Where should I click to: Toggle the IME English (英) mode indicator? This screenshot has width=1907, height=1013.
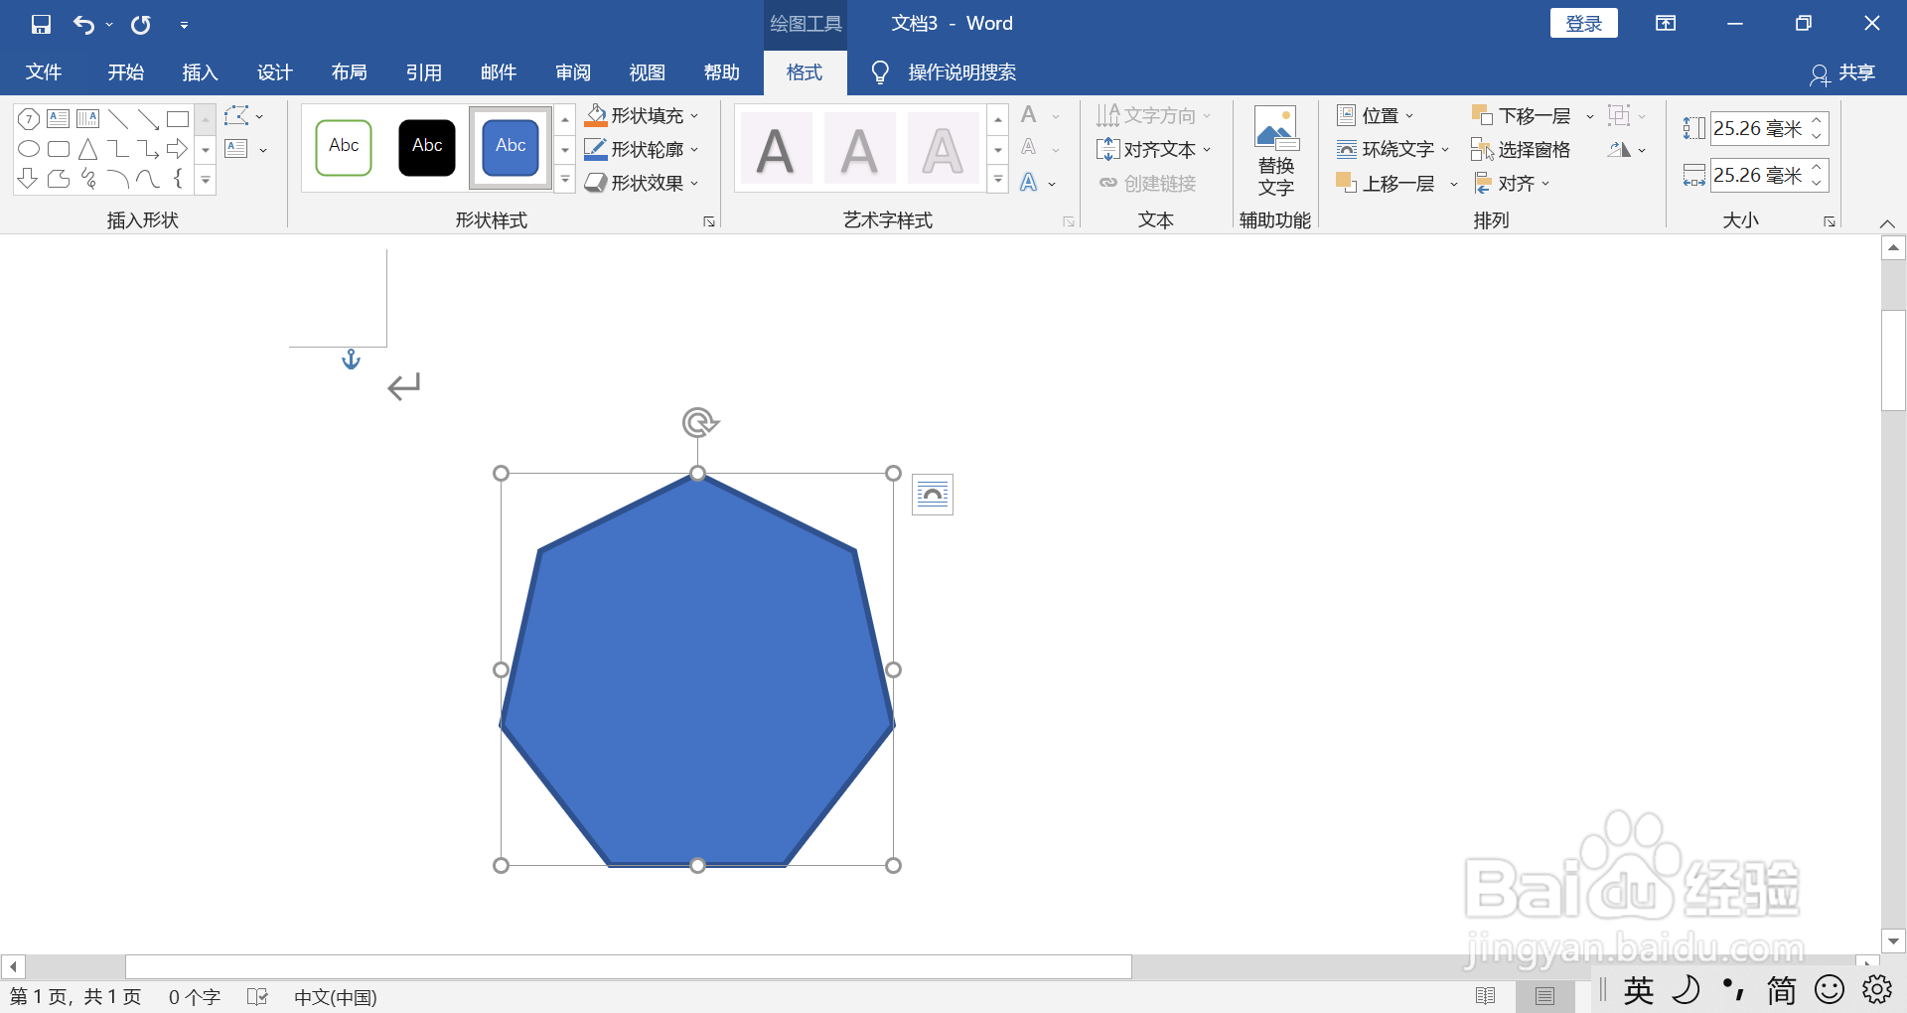1639,990
